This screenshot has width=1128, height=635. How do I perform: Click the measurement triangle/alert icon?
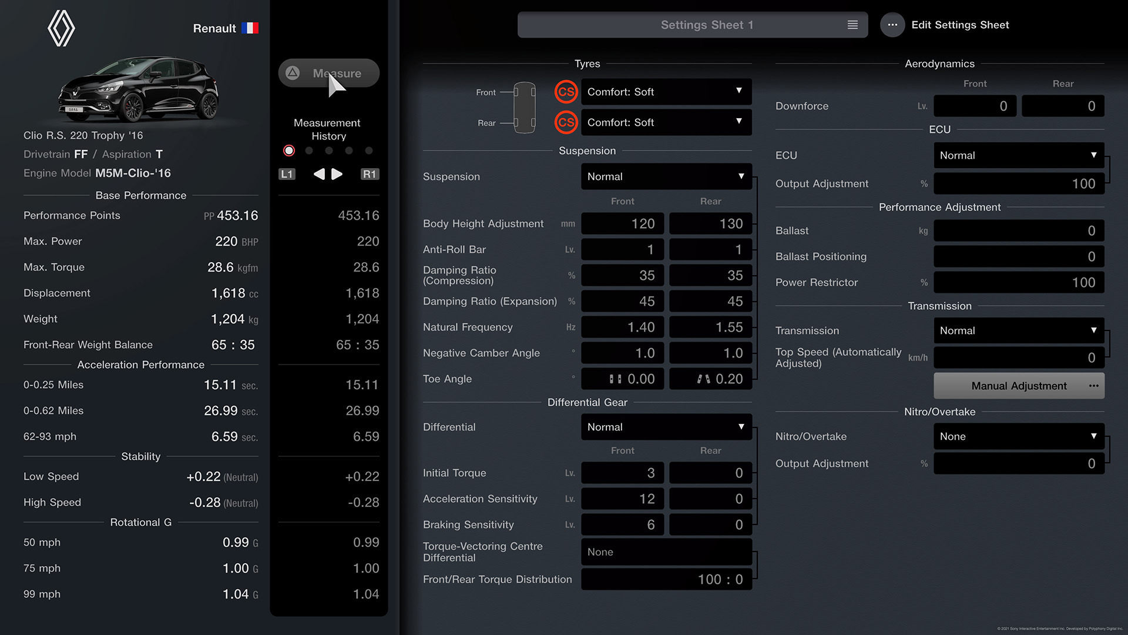coord(294,72)
